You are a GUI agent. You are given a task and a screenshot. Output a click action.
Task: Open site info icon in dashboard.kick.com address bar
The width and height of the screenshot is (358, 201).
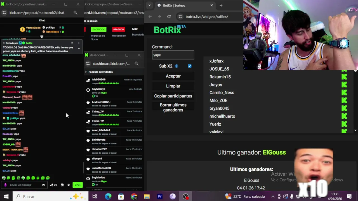(88, 64)
